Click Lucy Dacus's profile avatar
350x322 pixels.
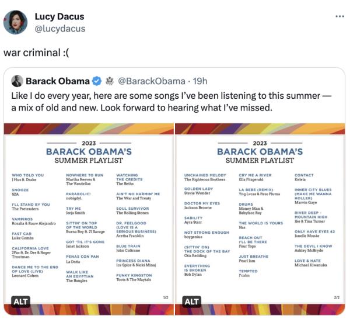[15, 22]
